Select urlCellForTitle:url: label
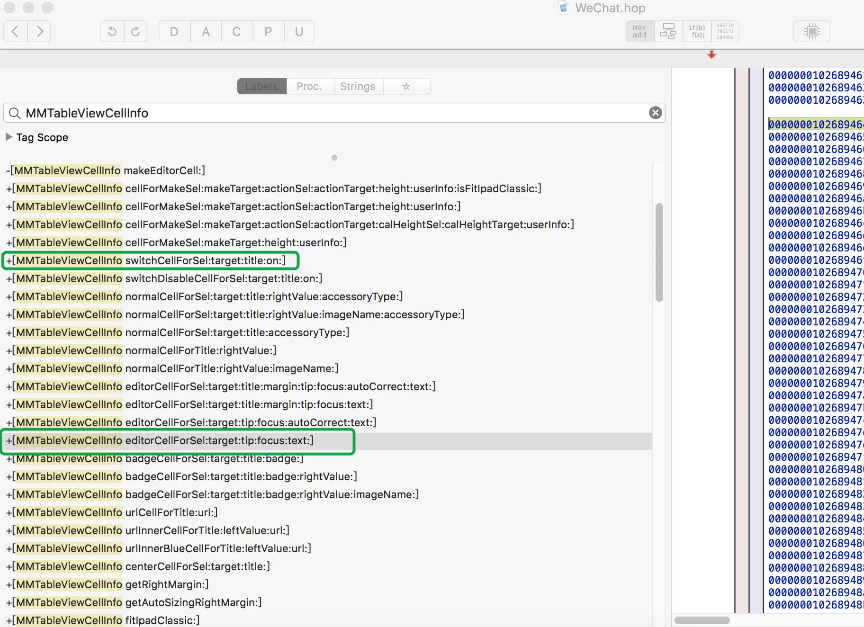Screen dimensions: 864x627 coord(112,512)
